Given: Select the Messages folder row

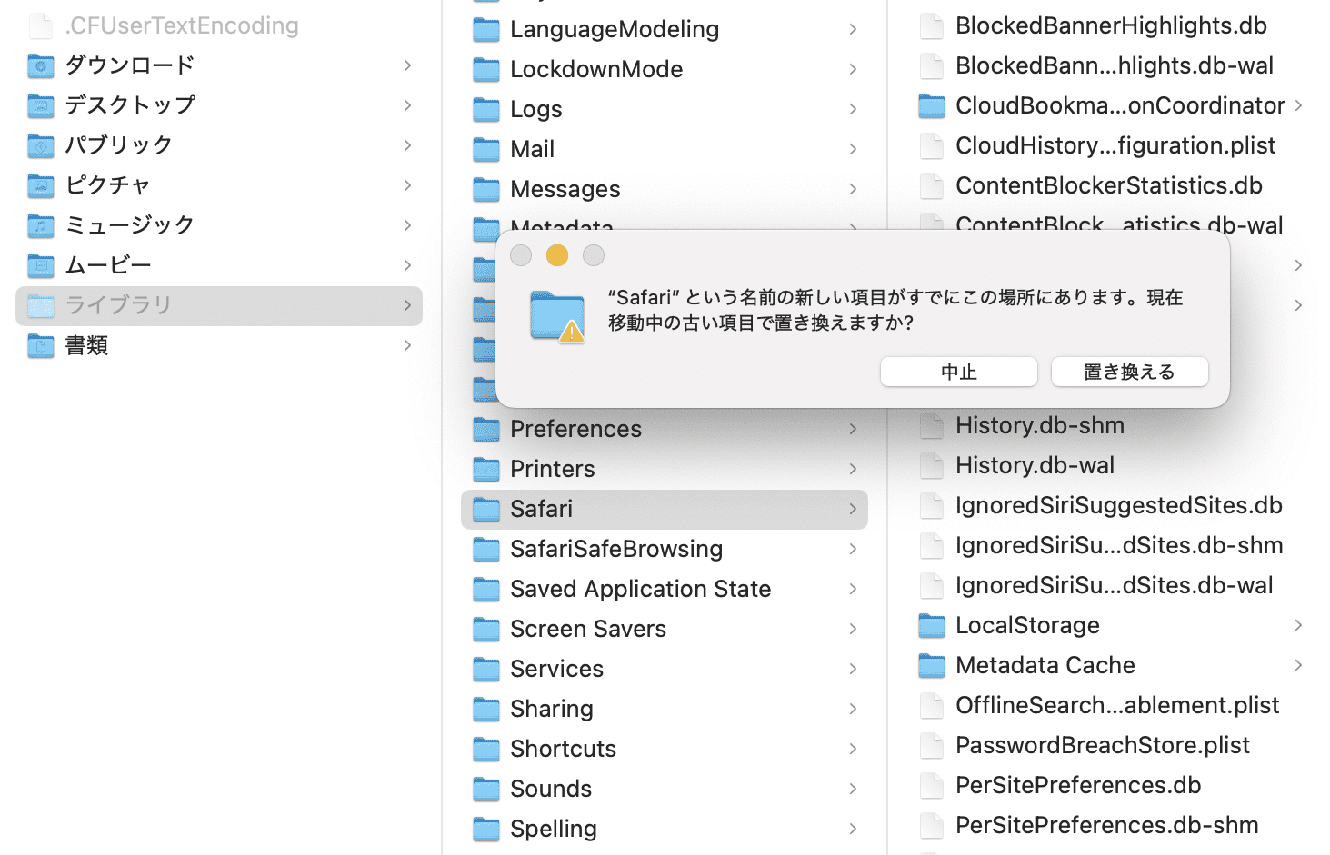Looking at the screenshot, I should [x=665, y=189].
